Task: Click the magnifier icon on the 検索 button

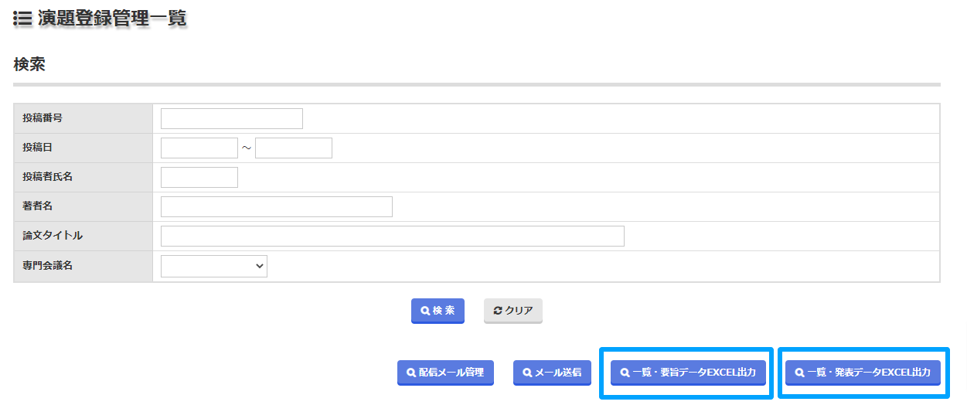Action: 425,311
